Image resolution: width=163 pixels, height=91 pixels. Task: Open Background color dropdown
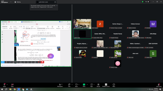pos(59,28)
